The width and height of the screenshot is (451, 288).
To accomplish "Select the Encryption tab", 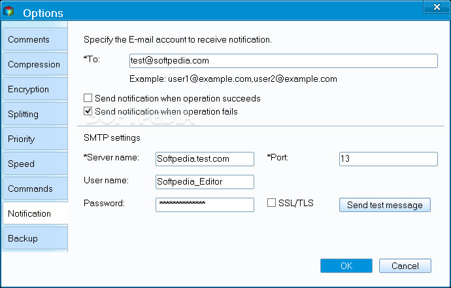I will pyautogui.click(x=35, y=89).
